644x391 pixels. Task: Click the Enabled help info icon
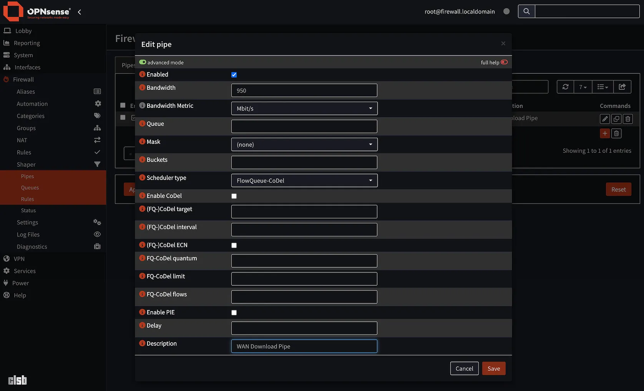(x=142, y=74)
